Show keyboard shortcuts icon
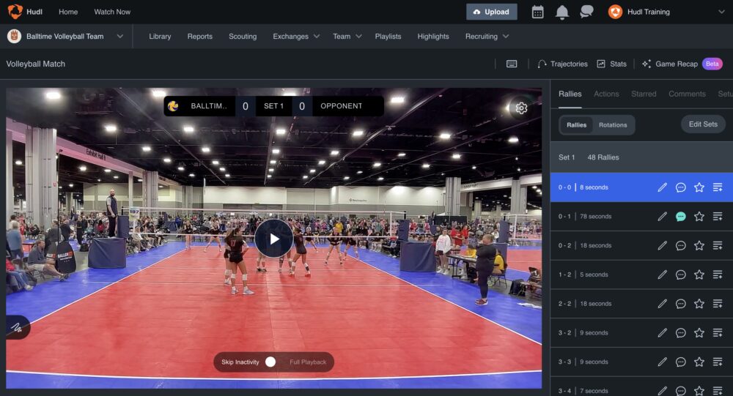The width and height of the screenshot is (733, 396). (512, 64)
